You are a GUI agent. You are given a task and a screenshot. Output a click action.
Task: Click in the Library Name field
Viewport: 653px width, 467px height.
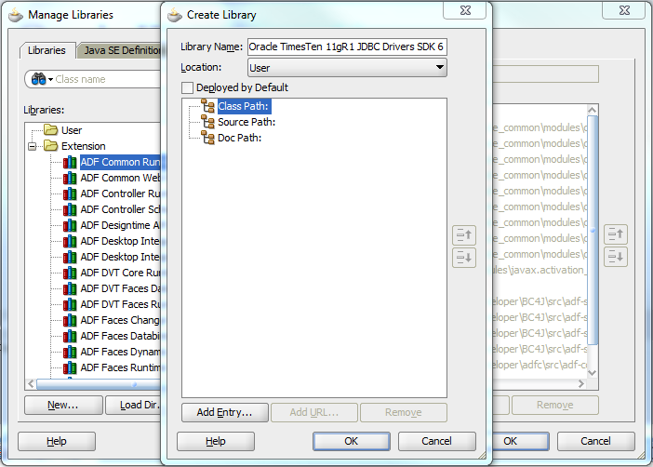click(347, 47)
